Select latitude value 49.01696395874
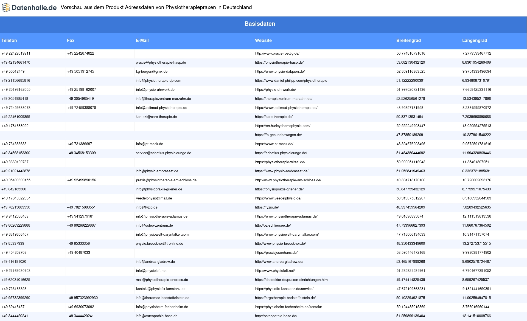527x321 pixels. [410, 216]
